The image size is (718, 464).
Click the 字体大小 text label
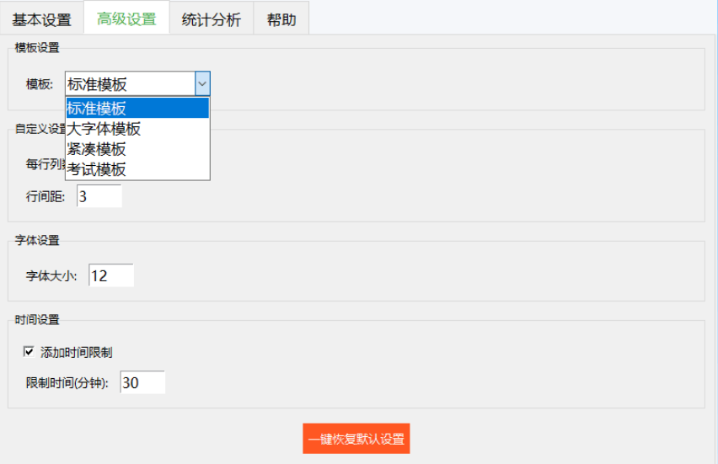tap(51, 275)
